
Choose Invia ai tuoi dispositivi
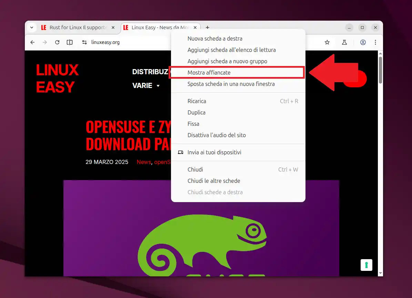point(238,152)
